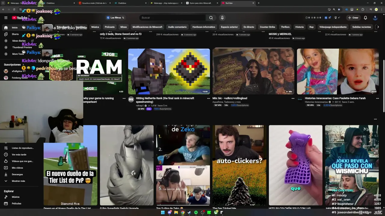The height and width of the screenshot is (216, 385).
Task: Select the Mixes category chip
Action: pos(124,27)
